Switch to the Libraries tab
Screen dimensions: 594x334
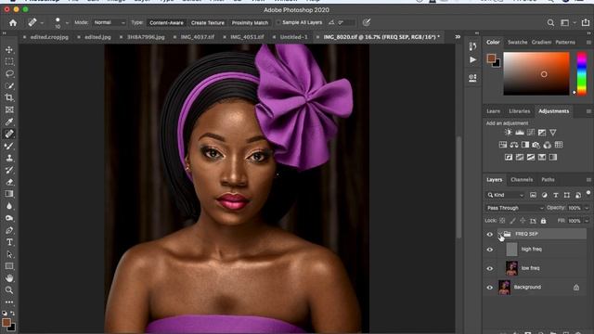pyautogui.click(x=520, y=111)
